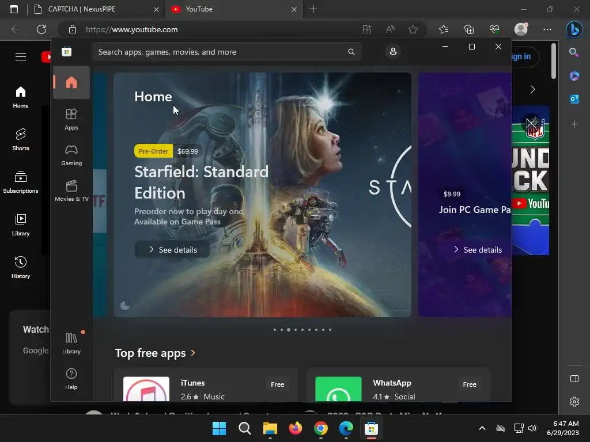Click the Microsoft Store logo icon
This screenshot has width=590, height=442.
[x=67, y=51]
